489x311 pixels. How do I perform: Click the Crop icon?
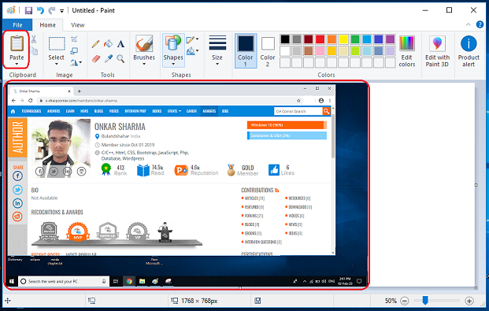tap(74, 39)
